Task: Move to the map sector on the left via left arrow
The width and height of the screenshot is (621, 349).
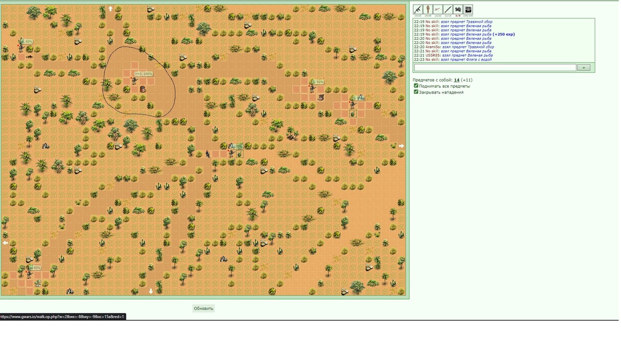Action: (x=5, y=243)
